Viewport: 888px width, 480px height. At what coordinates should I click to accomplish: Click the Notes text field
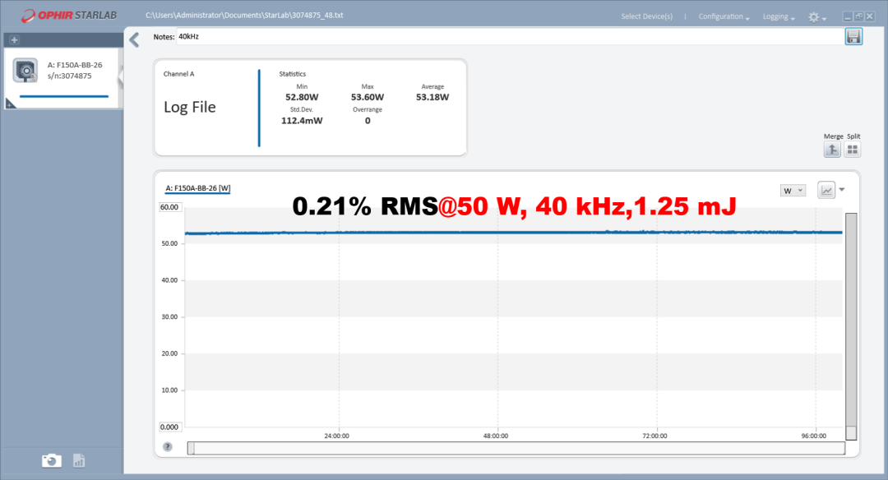pyautogui.click(x=510, y=37)
